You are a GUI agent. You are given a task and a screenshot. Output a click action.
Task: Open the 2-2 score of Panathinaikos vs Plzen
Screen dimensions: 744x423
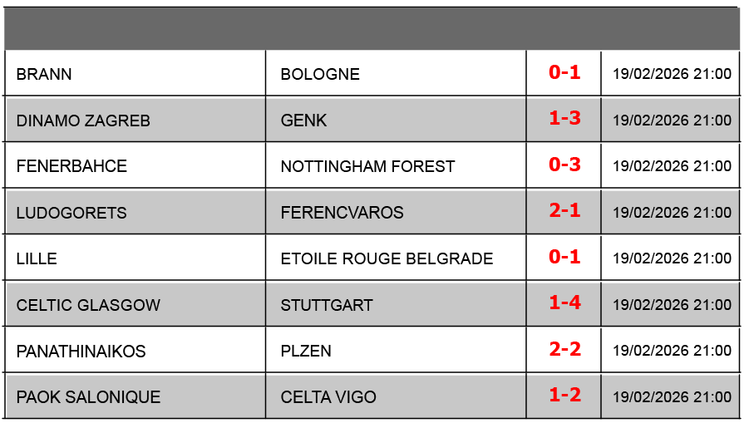[564, 350]
